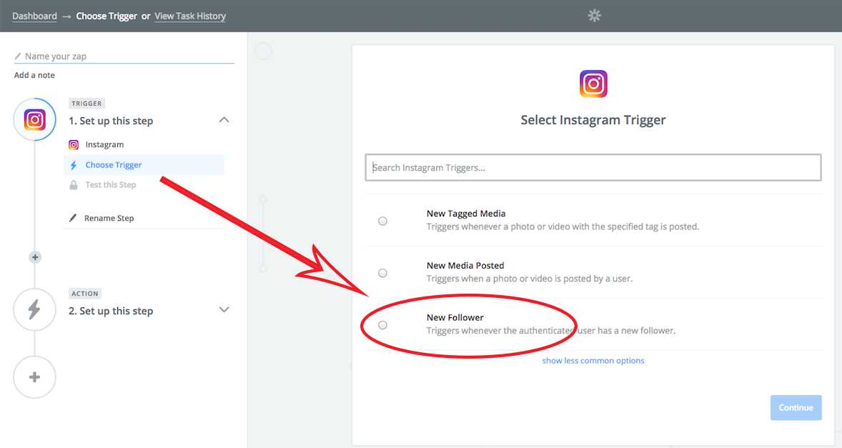Click the Instagram logo above Select Instagram Trigger
This screenshot has height=448, width=842.
[593, 84]
